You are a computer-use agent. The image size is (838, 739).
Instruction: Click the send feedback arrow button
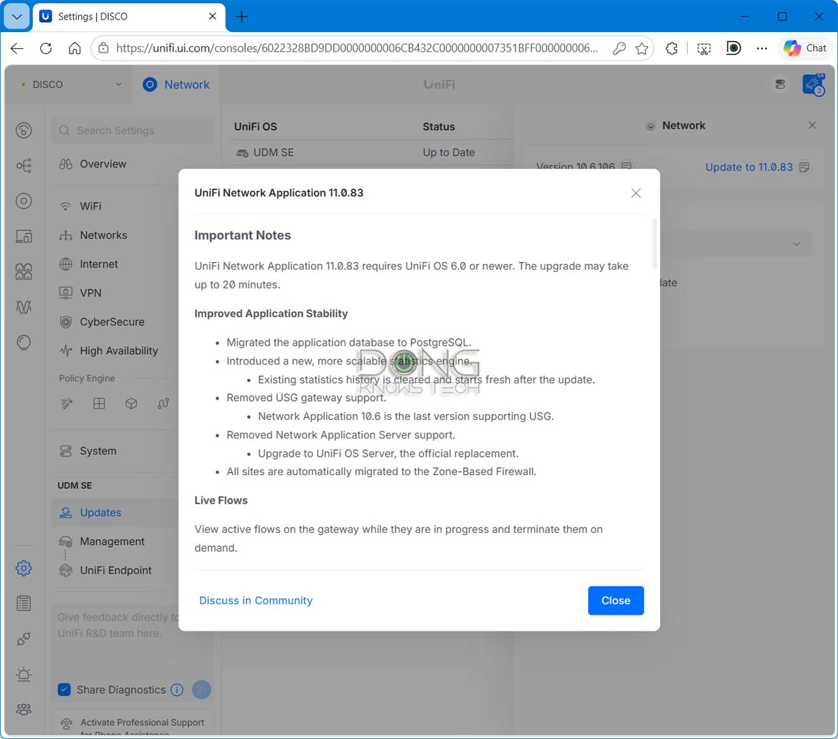(x=201, y=689)
